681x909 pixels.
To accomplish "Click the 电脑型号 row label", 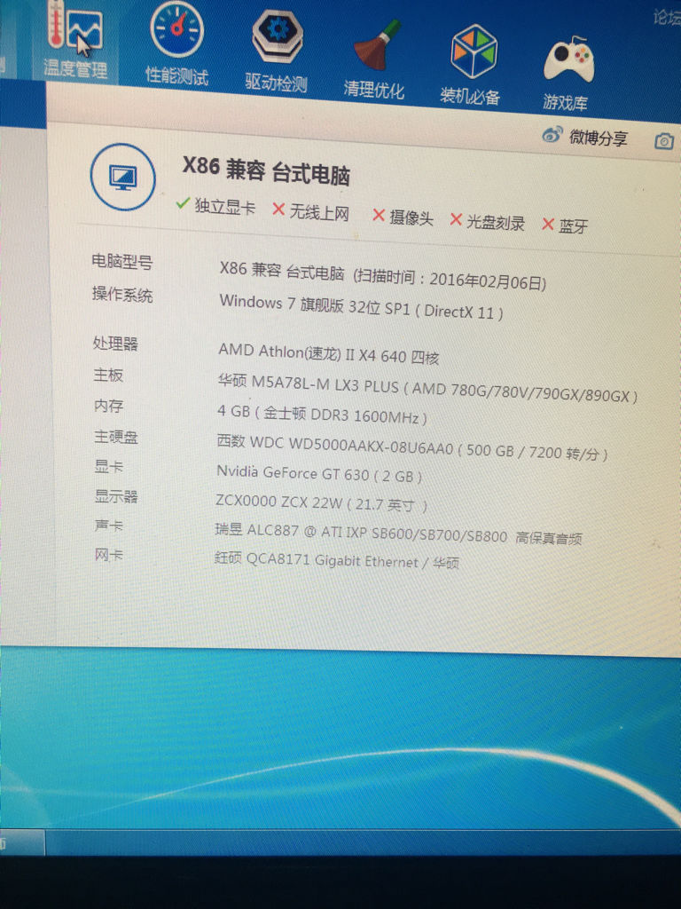I will (x=122, y=262).
